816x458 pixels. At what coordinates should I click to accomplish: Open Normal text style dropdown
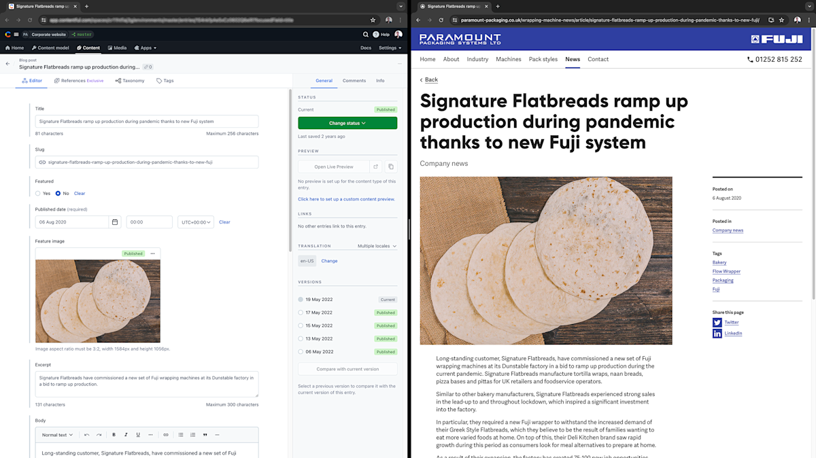[x=57, y=435]
